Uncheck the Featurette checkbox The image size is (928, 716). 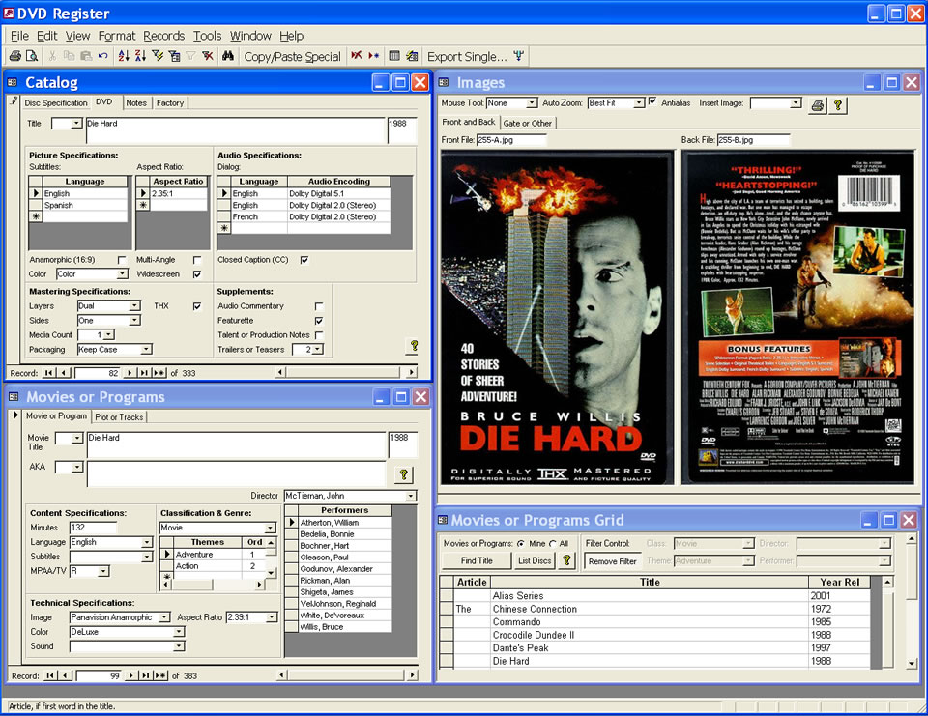pos(319,321)
